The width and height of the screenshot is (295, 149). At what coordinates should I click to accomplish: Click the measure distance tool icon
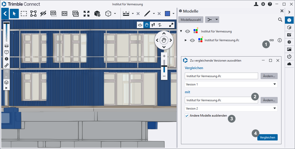point(126,14)
